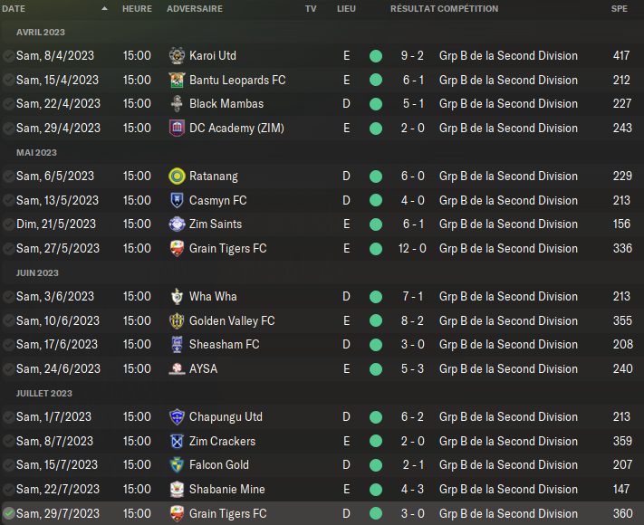
Task: Toggle the checked tick on 29/7/2023 match row
Action: coord(8,513)
